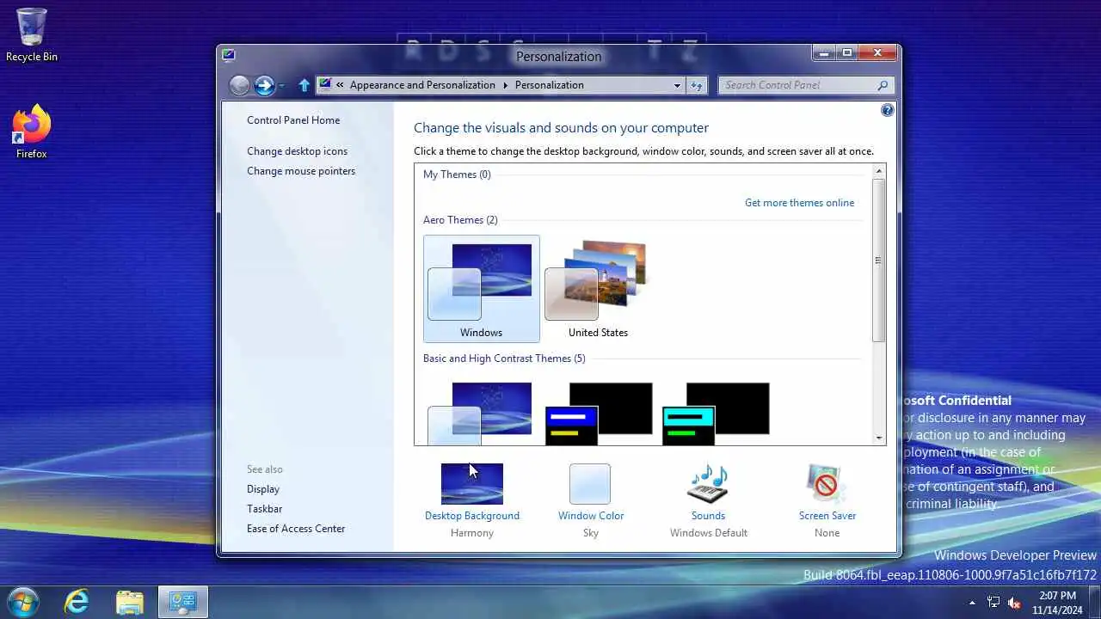Click the theme list scrollbar thumb
The image size is (1101, 619).
879,260
